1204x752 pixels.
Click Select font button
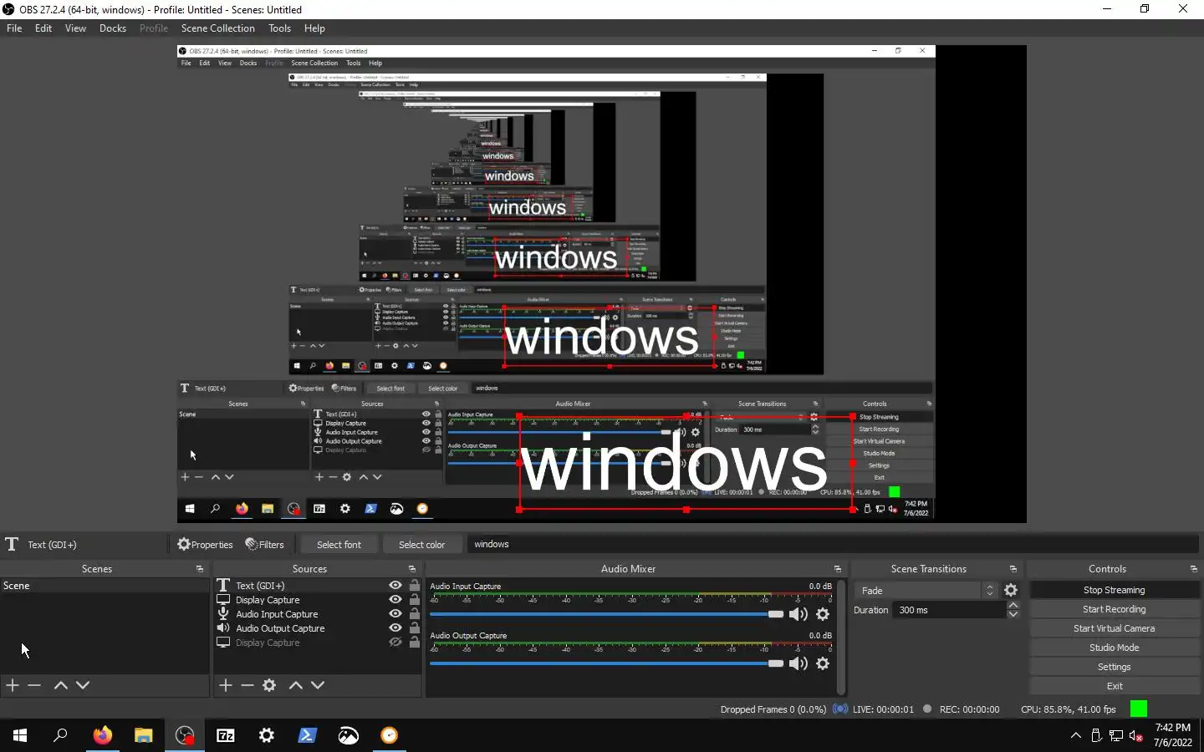[x=339, y=545]
